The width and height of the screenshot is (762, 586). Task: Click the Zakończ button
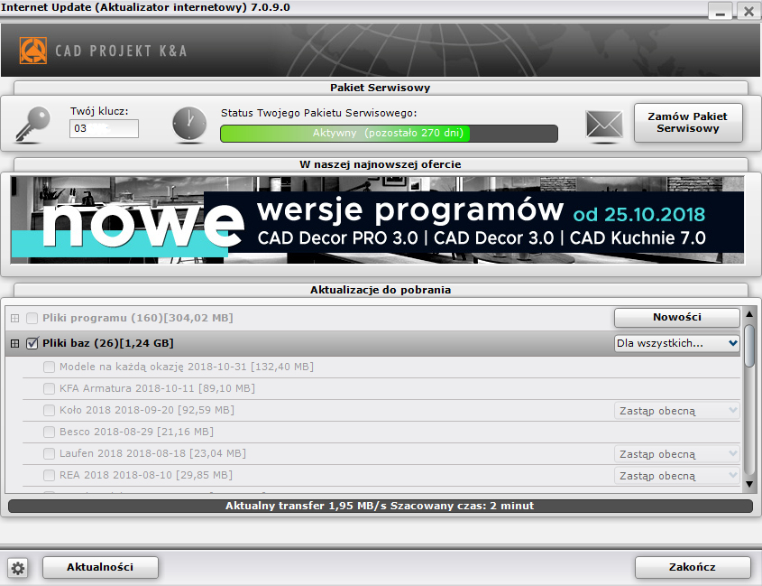click(x=693, y=568)
